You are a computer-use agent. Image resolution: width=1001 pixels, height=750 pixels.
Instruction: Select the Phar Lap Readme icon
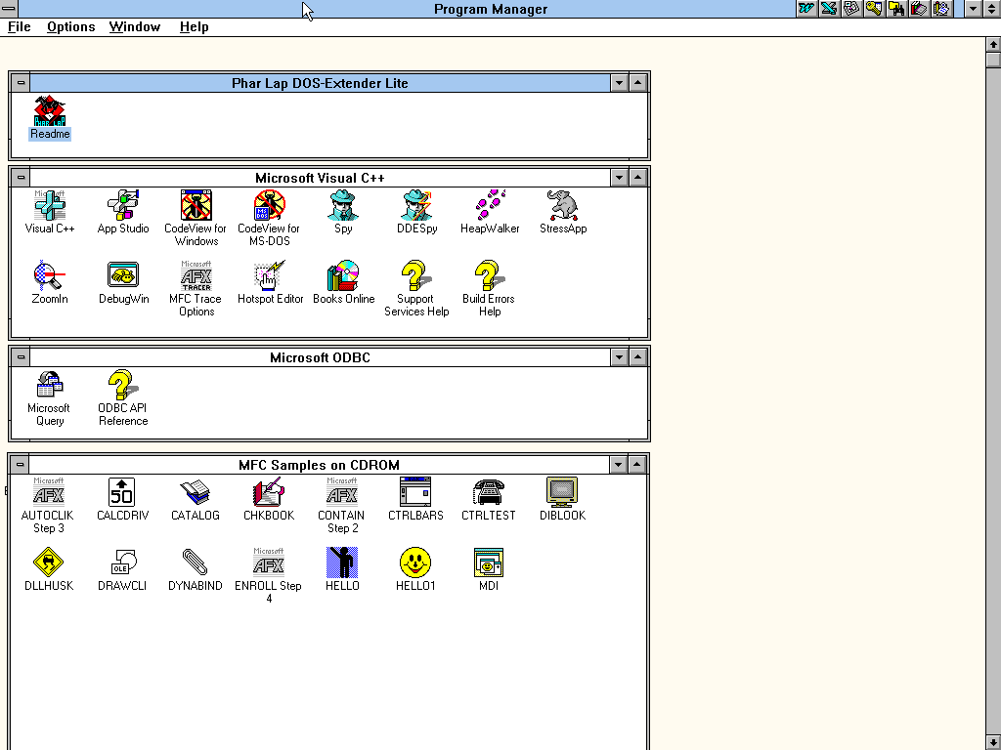pos(50,110)
